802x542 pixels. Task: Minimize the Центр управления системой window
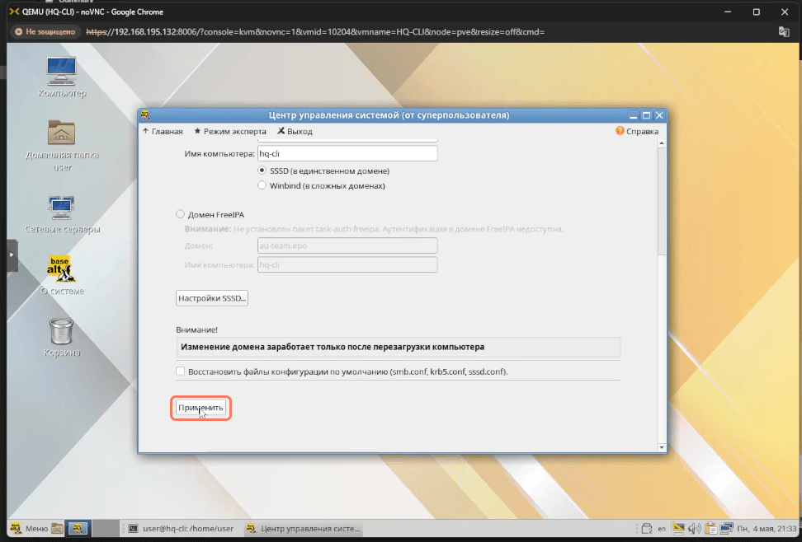633,115
